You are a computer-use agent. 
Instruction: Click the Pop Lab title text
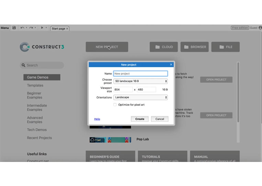click(x=143, y=139)
